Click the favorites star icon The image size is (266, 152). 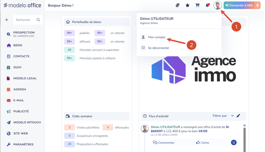tap(187, 6)
